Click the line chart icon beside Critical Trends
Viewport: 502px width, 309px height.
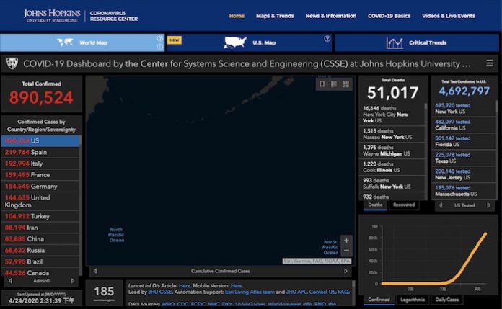click(395, 42)
